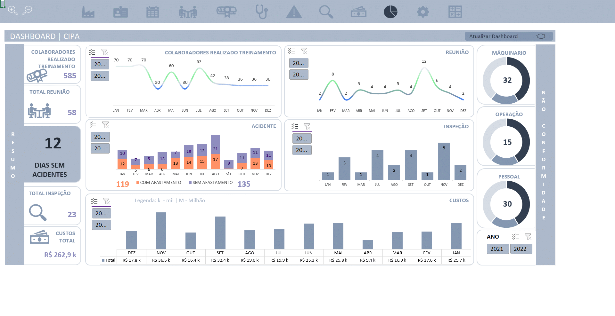
Task: Click the zoom in magnifier icon
Action: pyautogui.click(x=12, y=11)
